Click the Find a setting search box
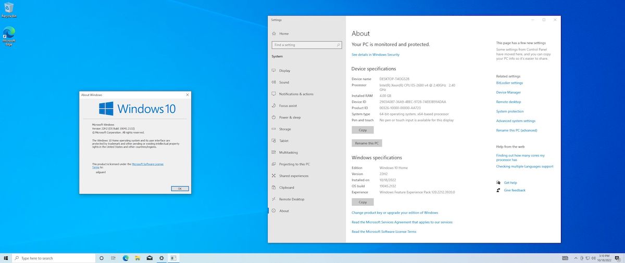Viewport: 625px width, 263px height. click(x=307, y=45)
